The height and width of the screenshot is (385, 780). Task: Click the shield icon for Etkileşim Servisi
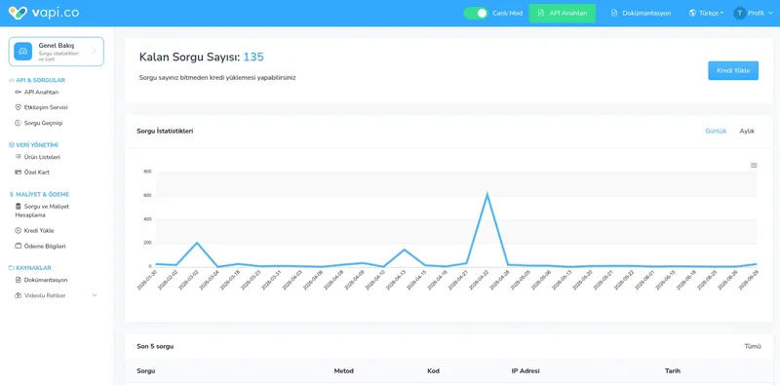coord(18,107)
